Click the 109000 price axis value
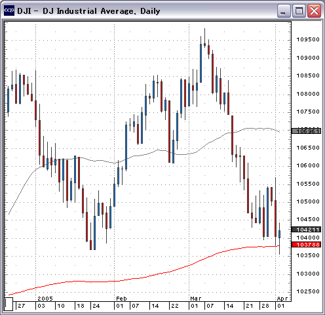 click(308, 58)
